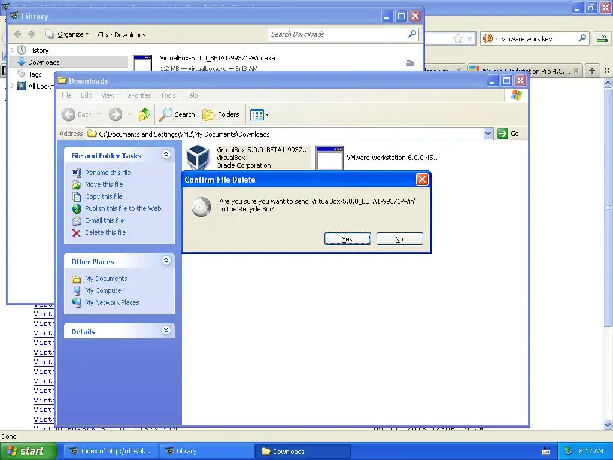Click Clear Downloads in Library window
Image resolution: width=613 pixels, height=460 pixels.
click(122, 35)
